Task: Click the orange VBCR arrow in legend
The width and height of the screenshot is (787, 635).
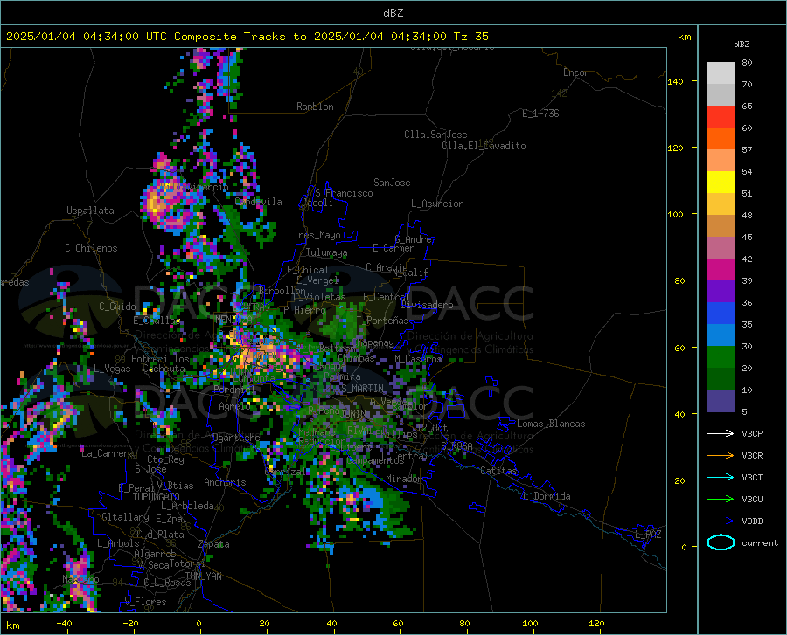Action: [721, 456]
